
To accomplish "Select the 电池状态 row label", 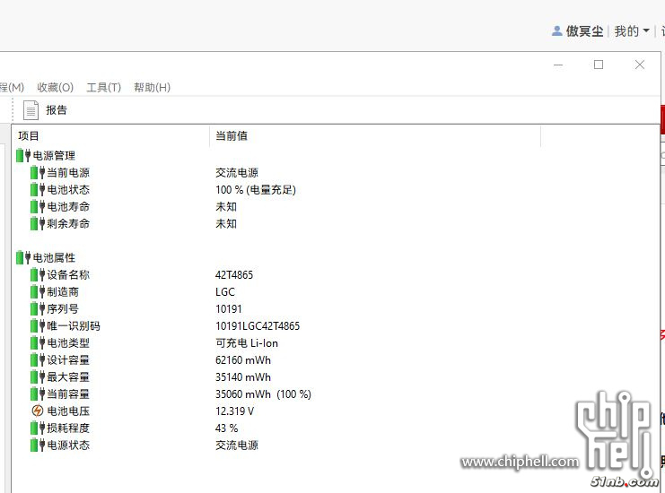I will [68, 189].
